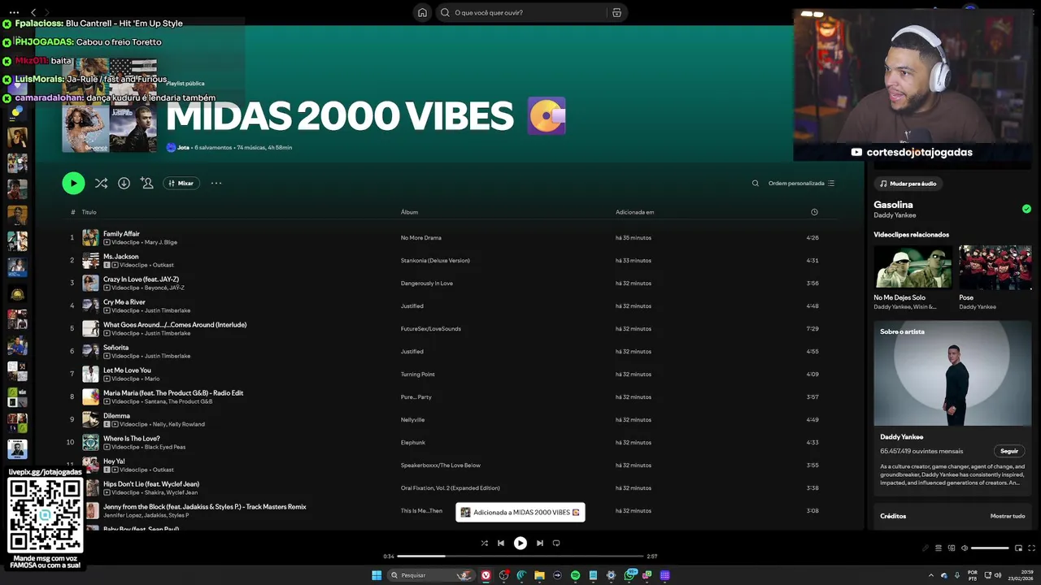Navigate back with the back arrow

click(33, 12)
